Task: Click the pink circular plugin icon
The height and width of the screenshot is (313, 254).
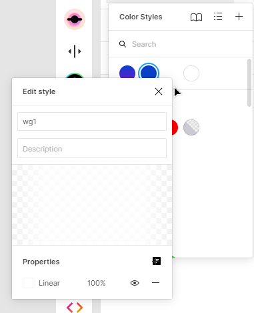Action: 75,19
